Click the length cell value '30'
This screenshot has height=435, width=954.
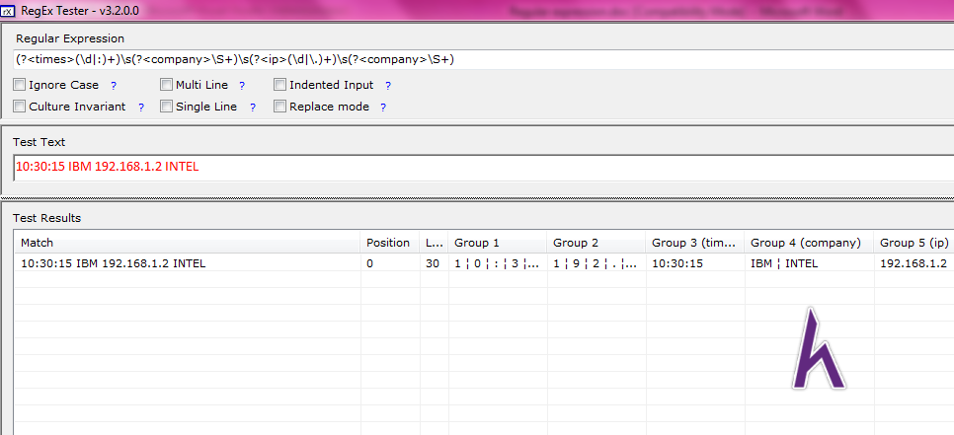[433, 263]
